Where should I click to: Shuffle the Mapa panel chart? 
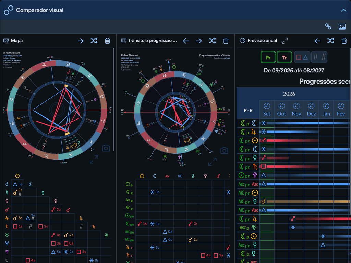94,41
